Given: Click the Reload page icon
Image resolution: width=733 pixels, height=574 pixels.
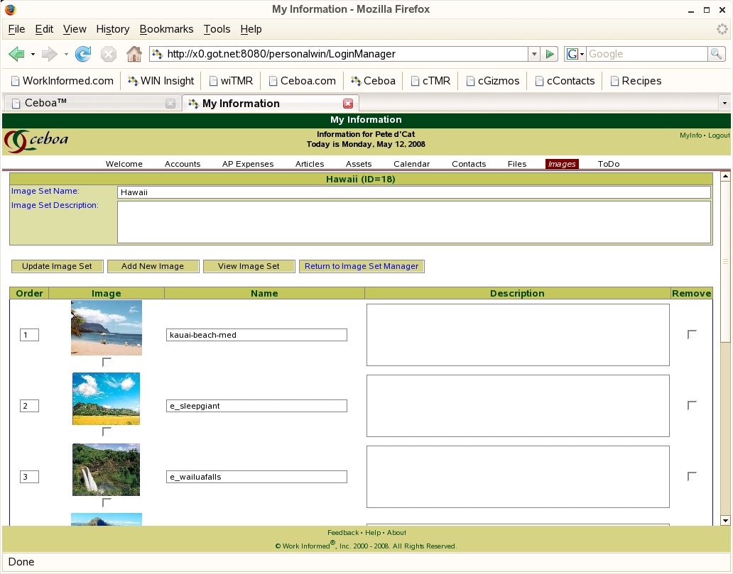Looking at the screenshot, I should click(83, 54).
